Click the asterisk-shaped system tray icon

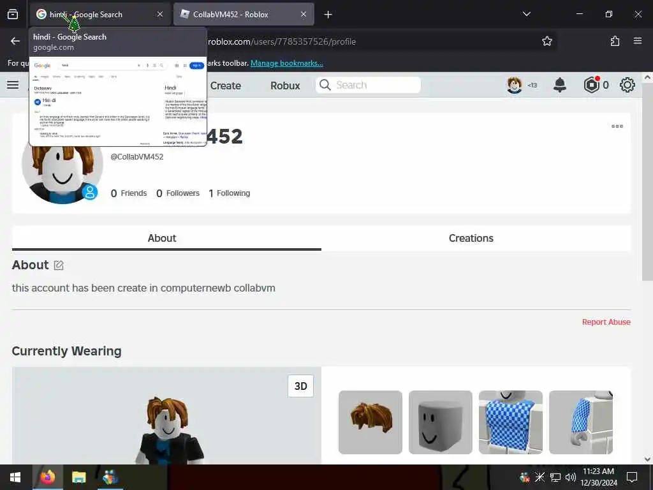tap(539, 477)
